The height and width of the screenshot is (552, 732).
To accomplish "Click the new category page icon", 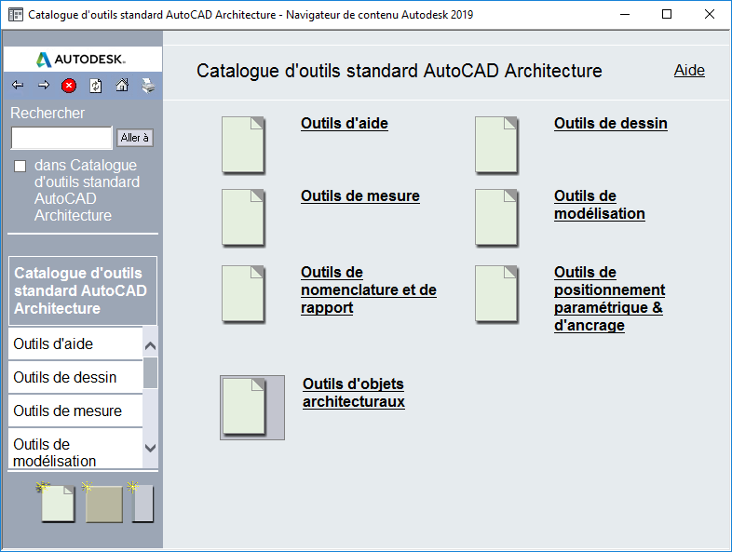I will (57, 503).
